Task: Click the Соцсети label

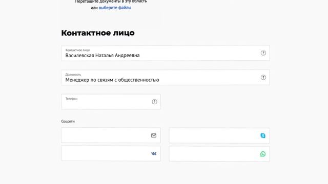Action: tap(68, 121)
